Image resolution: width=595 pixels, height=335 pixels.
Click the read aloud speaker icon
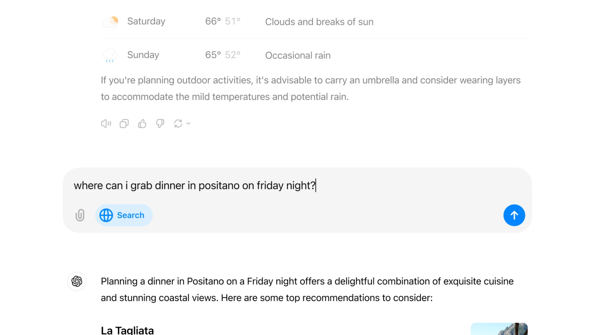coord(106,124)
